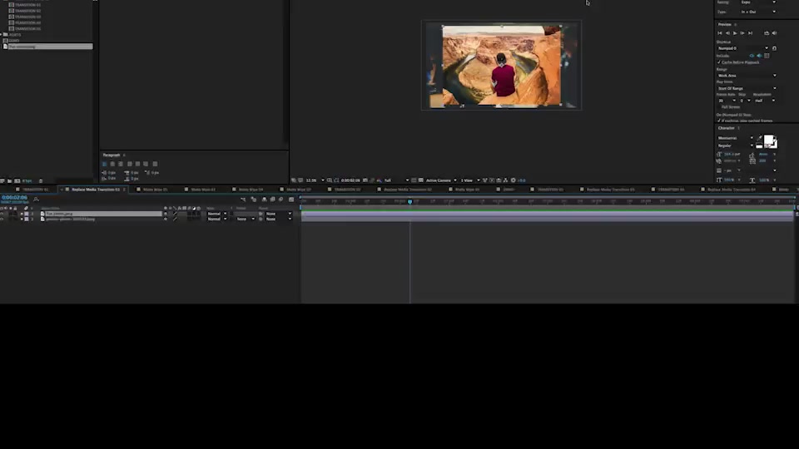Toggle include audio speaker icon in Preview
This screenshot has width=799, height=449.
coord(759,56)
